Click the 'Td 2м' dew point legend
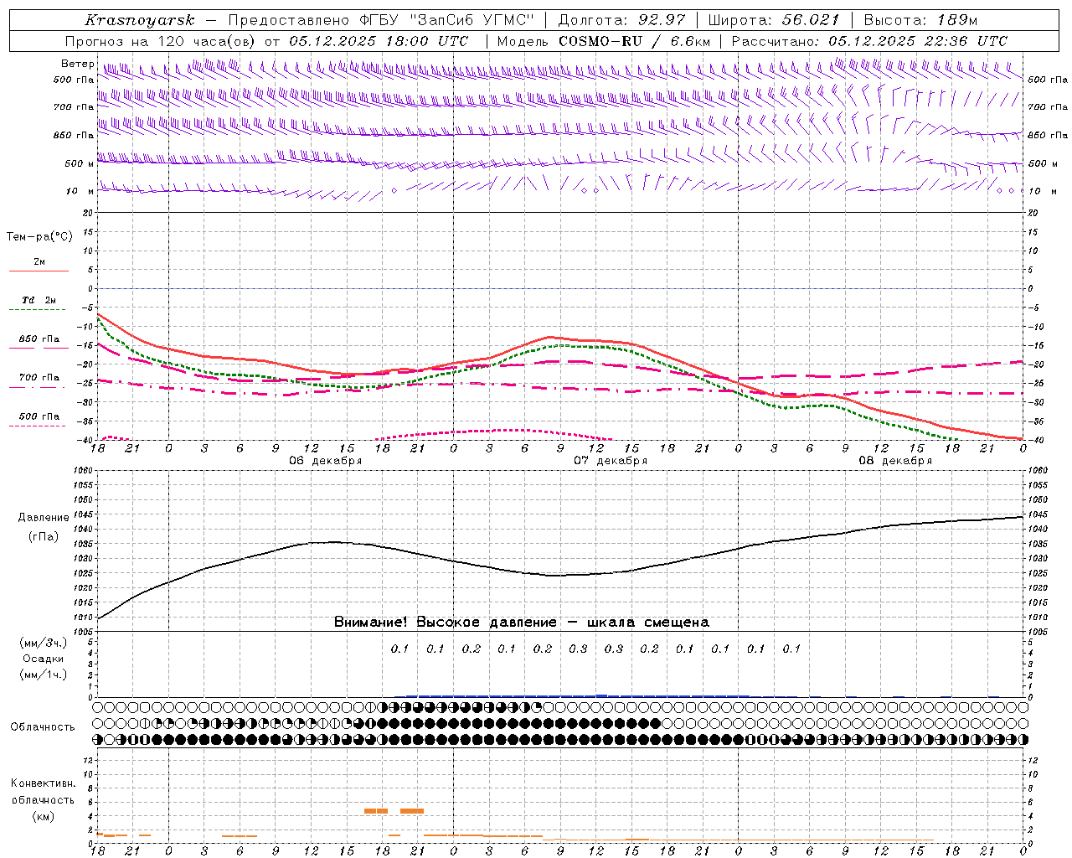 pyautogui.click(x=39, y=300)
